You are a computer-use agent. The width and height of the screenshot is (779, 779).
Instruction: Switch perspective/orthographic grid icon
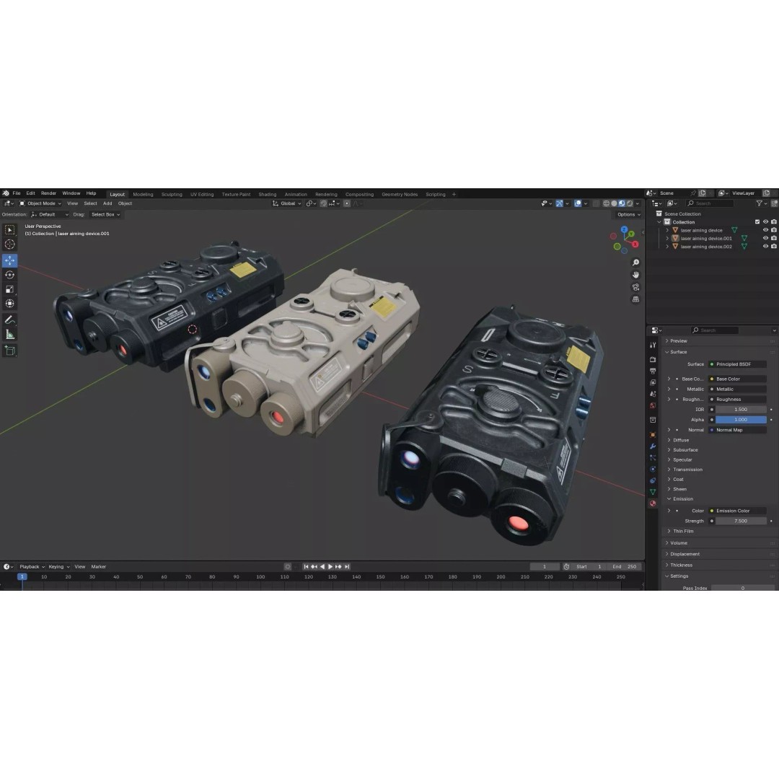point(635,299)
